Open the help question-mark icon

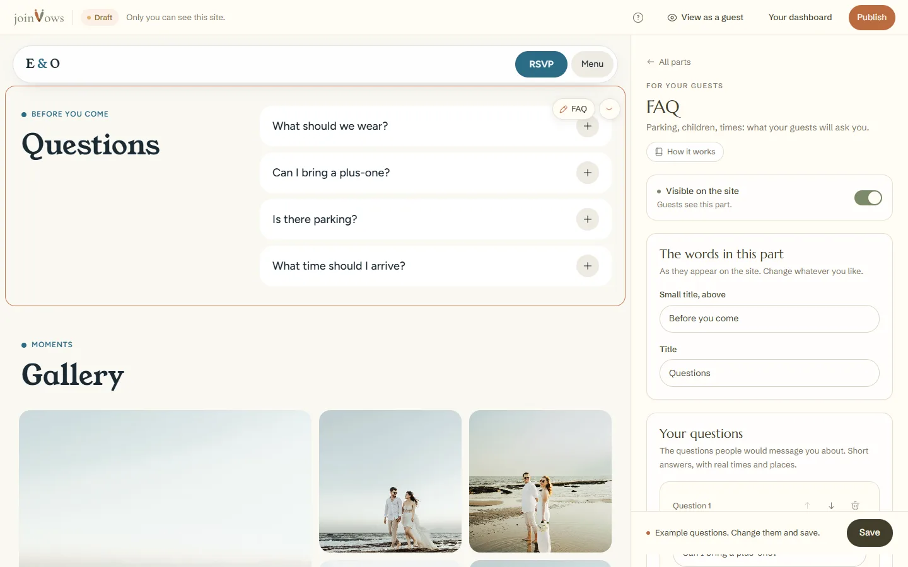[638, 18]
